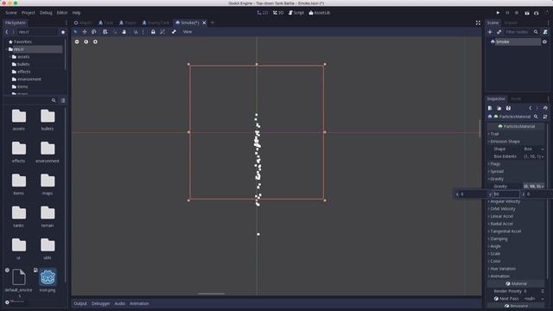The height and width of the screenshot is (311, 553).
Task: Open the Help menu
Action: [77, 13]
